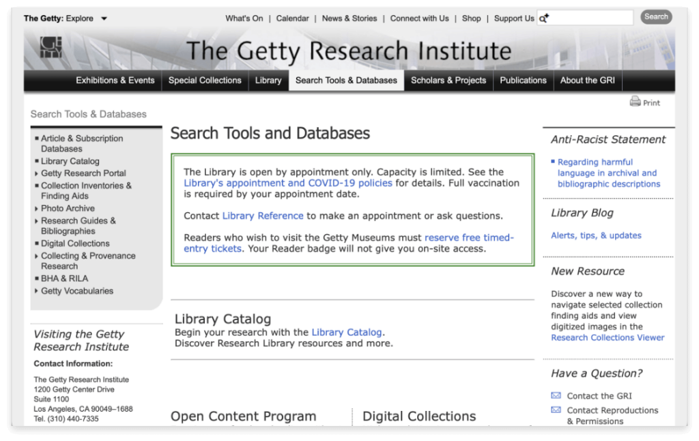Open Library Catalog in left sidebar
The height and width of the screenshot is (441, 699).
click(70, 161)
